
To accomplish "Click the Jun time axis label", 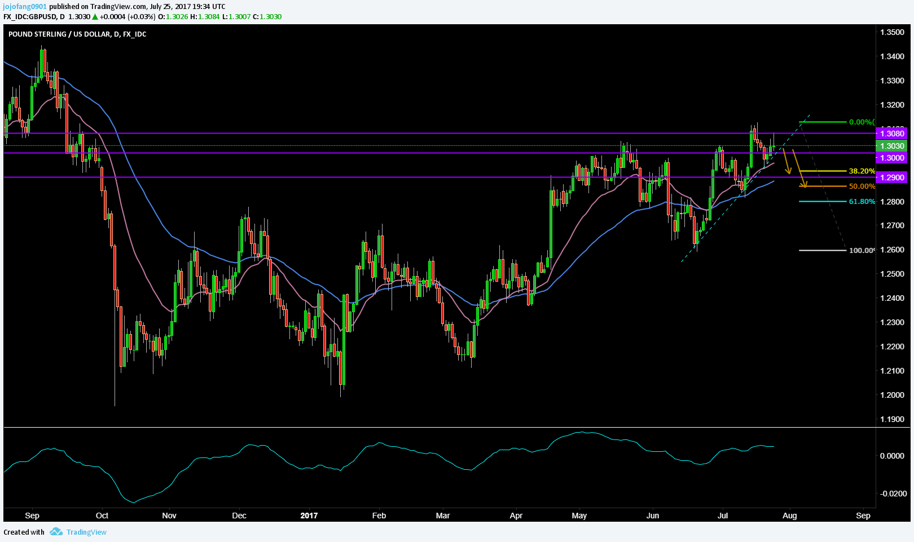I will point(653,516).
